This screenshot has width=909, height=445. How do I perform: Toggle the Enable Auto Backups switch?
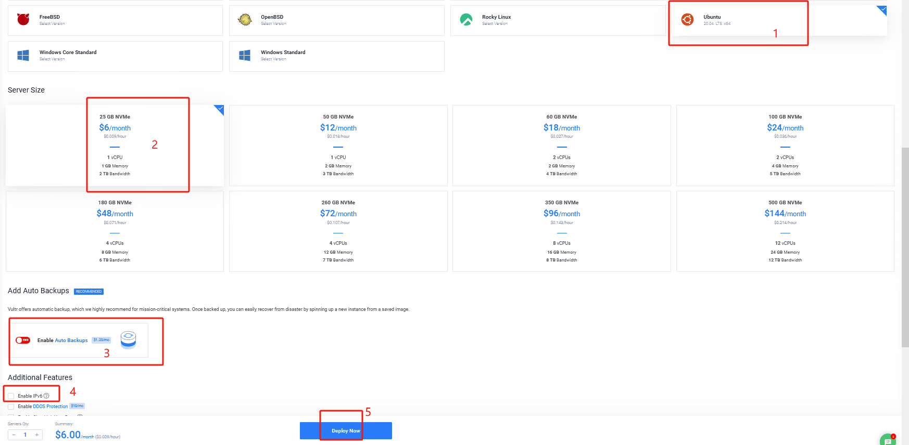tap(23, 340)
